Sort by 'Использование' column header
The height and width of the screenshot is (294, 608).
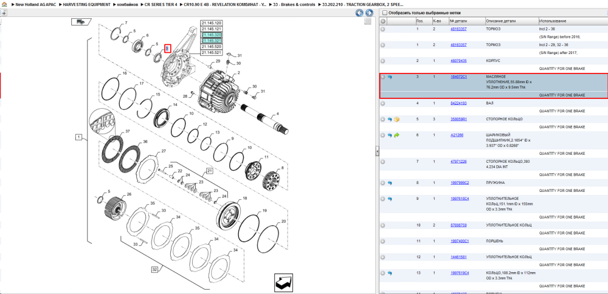(573, 21)
